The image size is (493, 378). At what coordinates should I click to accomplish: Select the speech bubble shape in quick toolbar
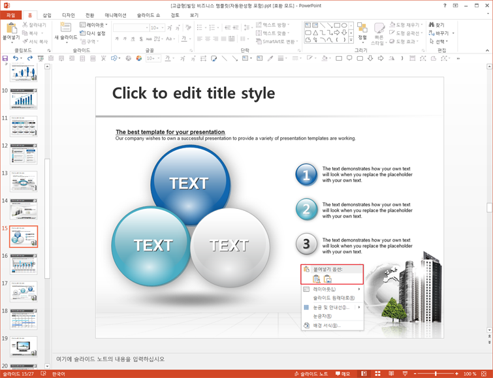349,58
